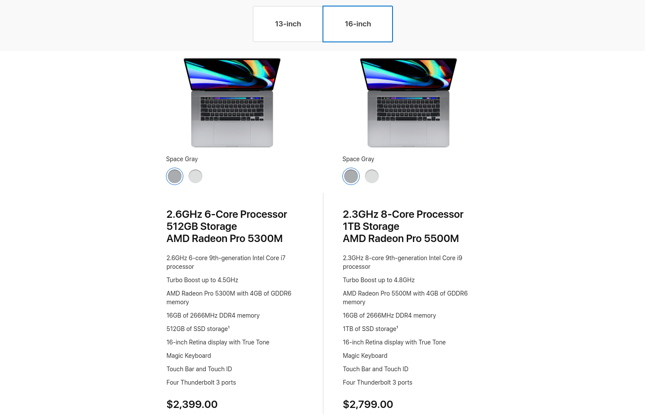The image size is (645, 414).
Task: Click the $2,799.00 price
Action: click(368, 404)
